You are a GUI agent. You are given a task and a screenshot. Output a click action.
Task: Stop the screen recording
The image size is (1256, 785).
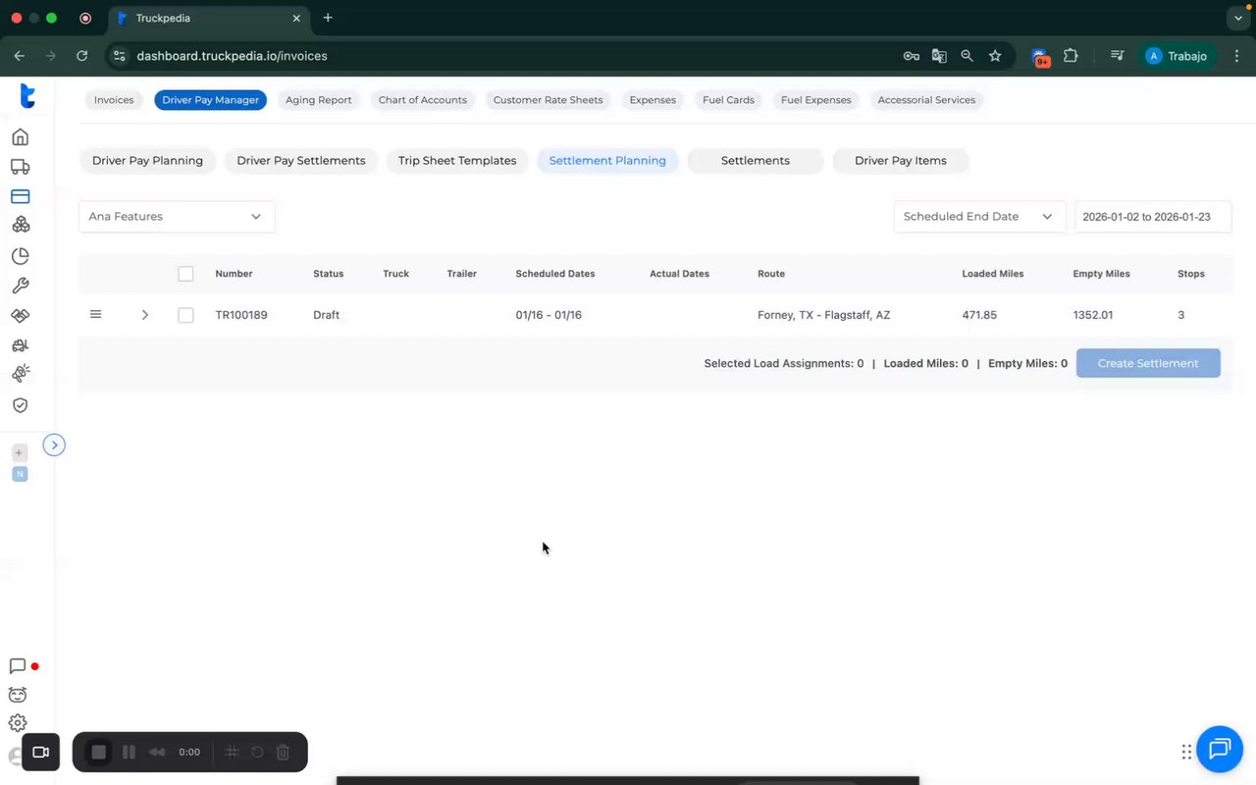[x=98, y=753]
